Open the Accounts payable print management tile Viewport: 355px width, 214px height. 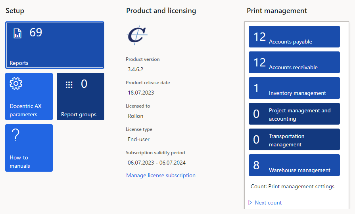(294, 36)
